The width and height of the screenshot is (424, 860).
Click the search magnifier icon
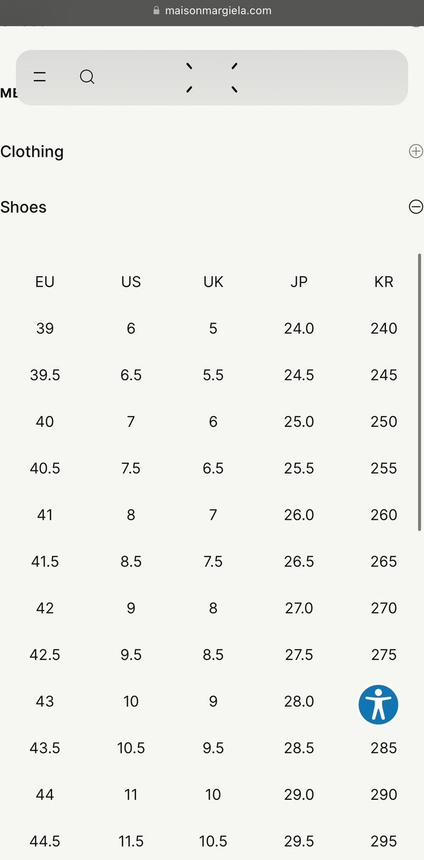(87, 77)
